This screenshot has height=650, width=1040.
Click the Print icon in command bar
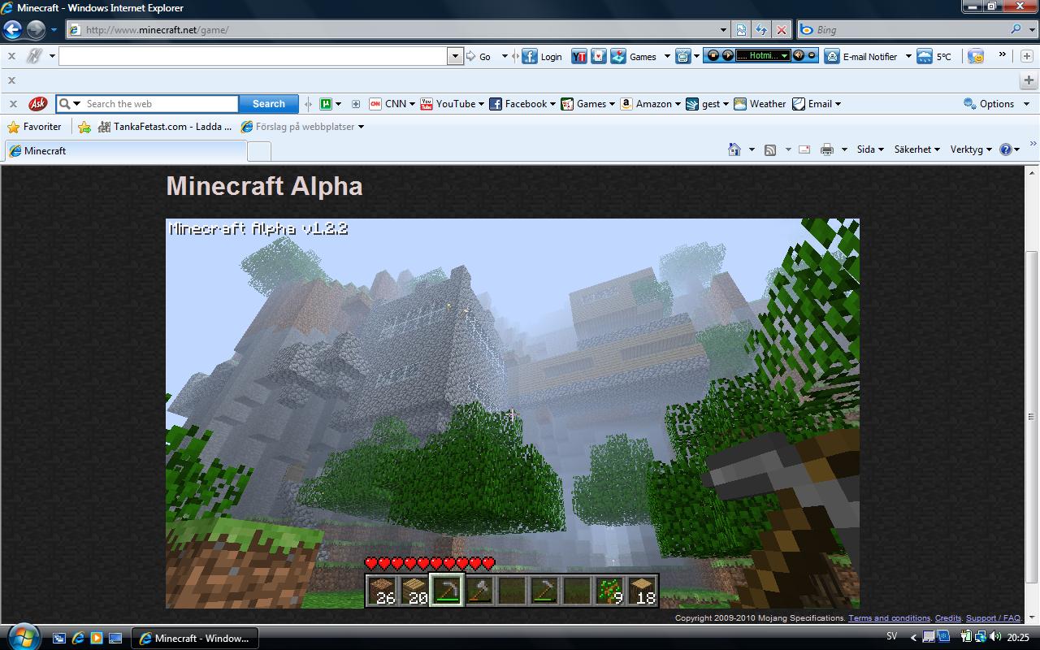coord(827,149)
